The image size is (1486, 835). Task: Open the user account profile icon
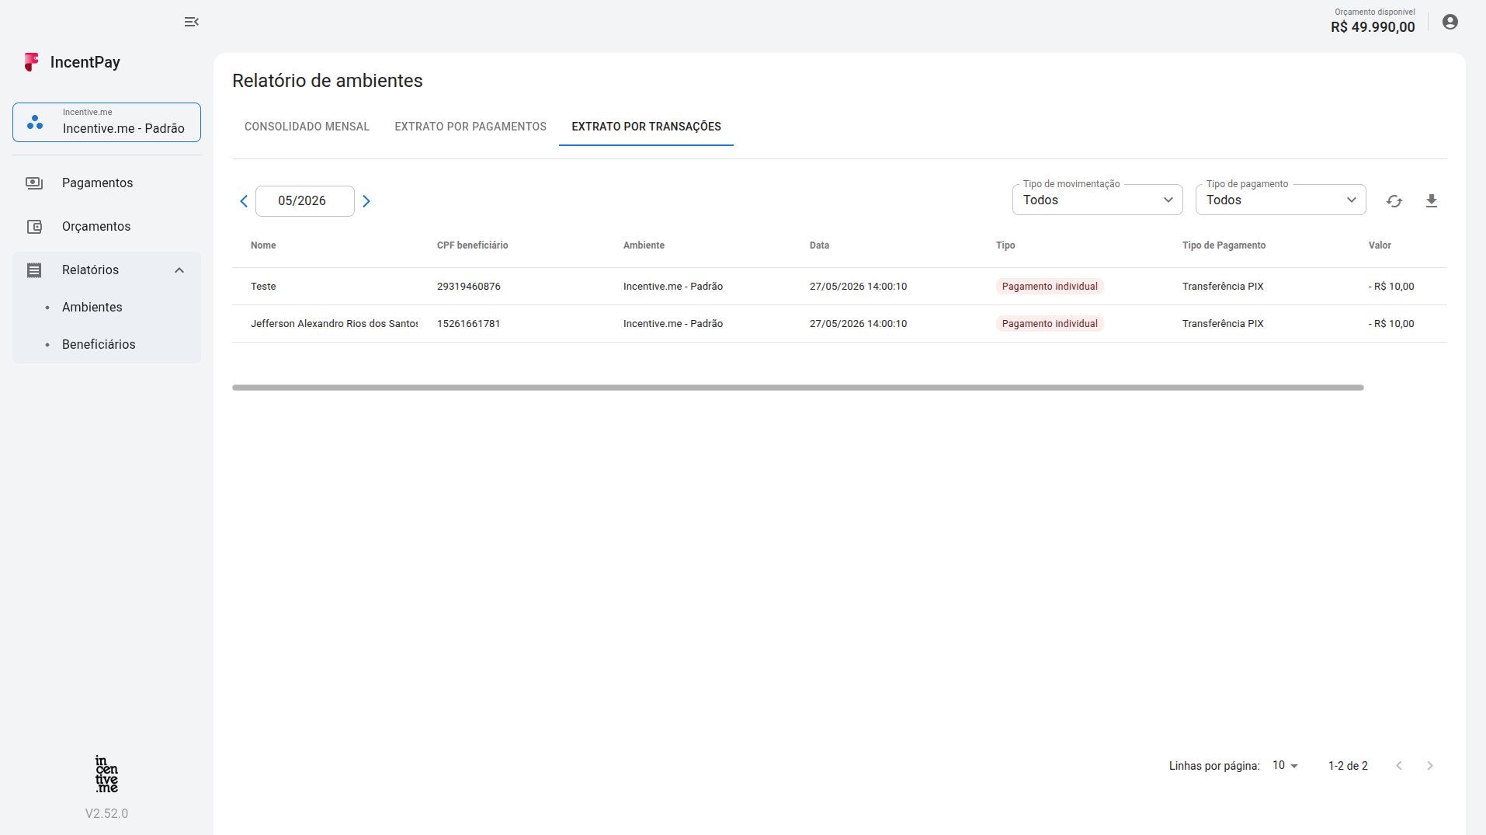click(x=1450, y=22)
